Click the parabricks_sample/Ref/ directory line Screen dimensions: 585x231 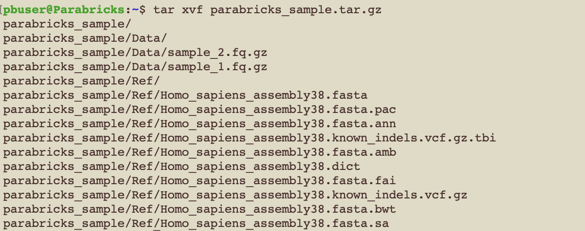82,81
